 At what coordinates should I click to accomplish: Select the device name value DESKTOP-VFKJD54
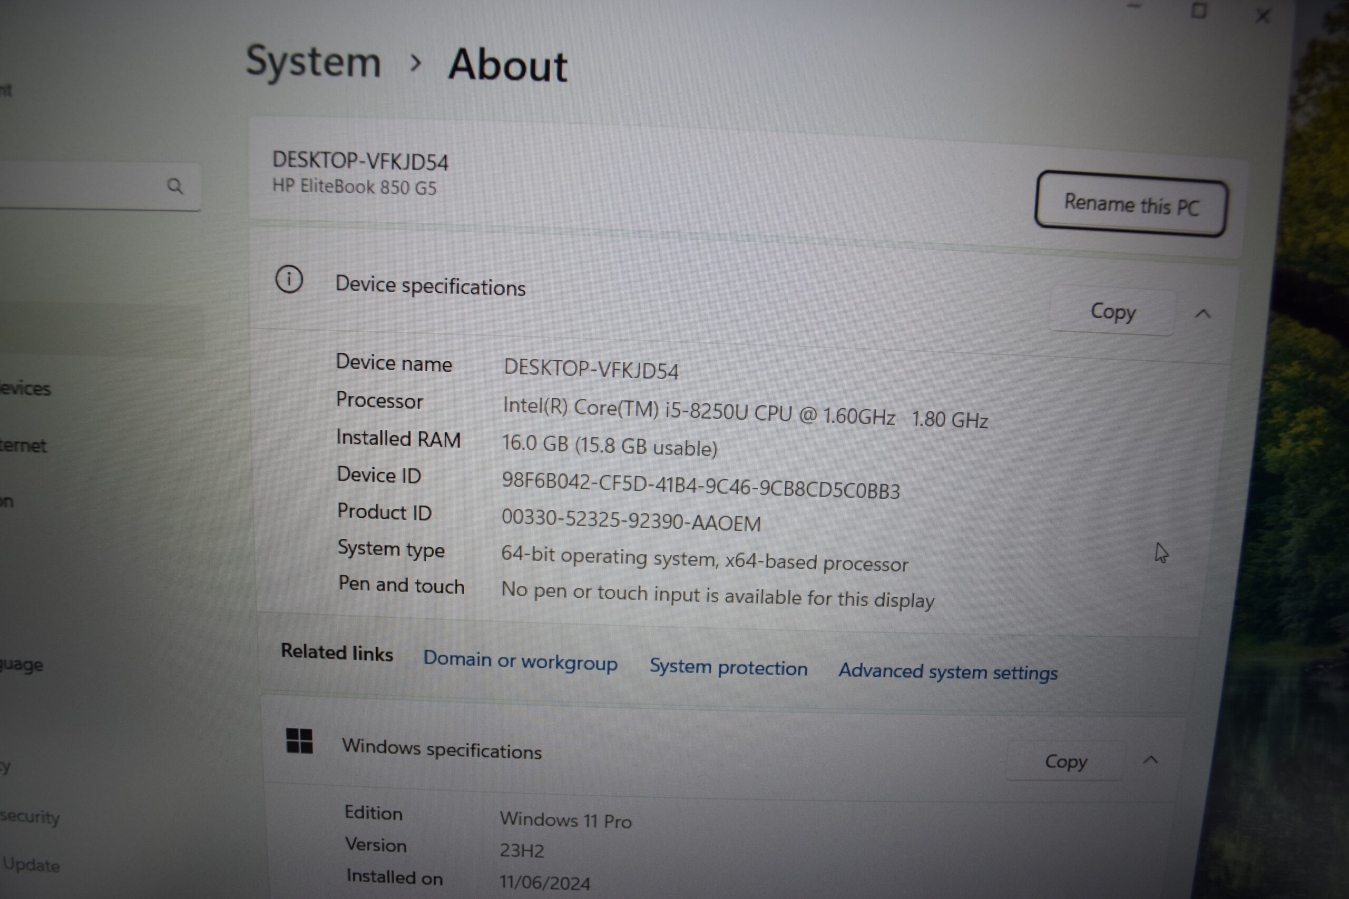click(591, 370)
